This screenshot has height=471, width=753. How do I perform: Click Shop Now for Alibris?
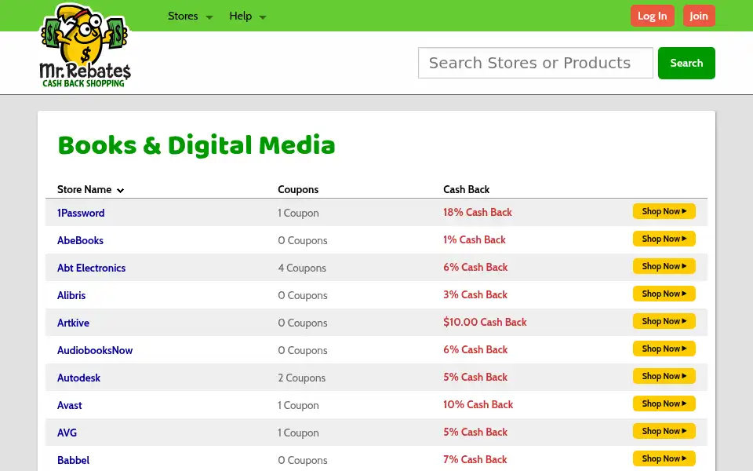coord(664,293)
